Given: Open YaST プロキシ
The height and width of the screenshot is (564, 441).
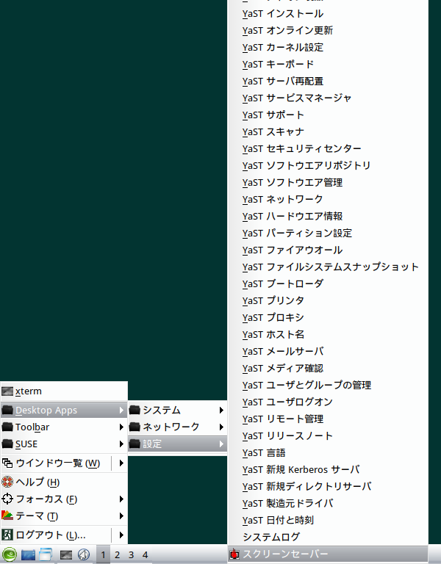Looking at the screenshot, I should tap(328, 318).
